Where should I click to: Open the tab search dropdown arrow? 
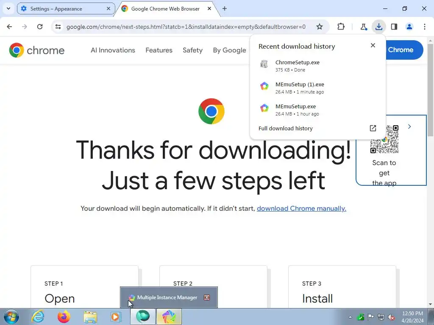click(8, 8)
